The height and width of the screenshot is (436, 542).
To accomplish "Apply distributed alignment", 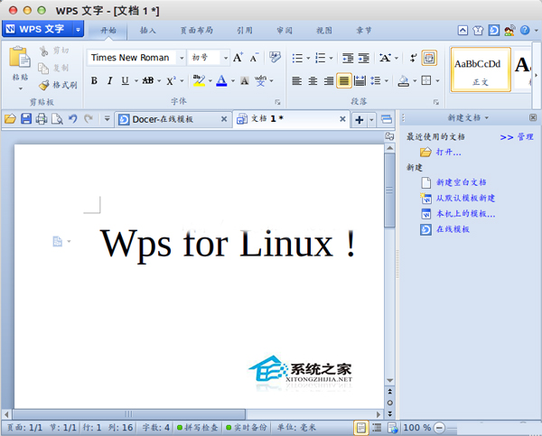I will [360, 81].
